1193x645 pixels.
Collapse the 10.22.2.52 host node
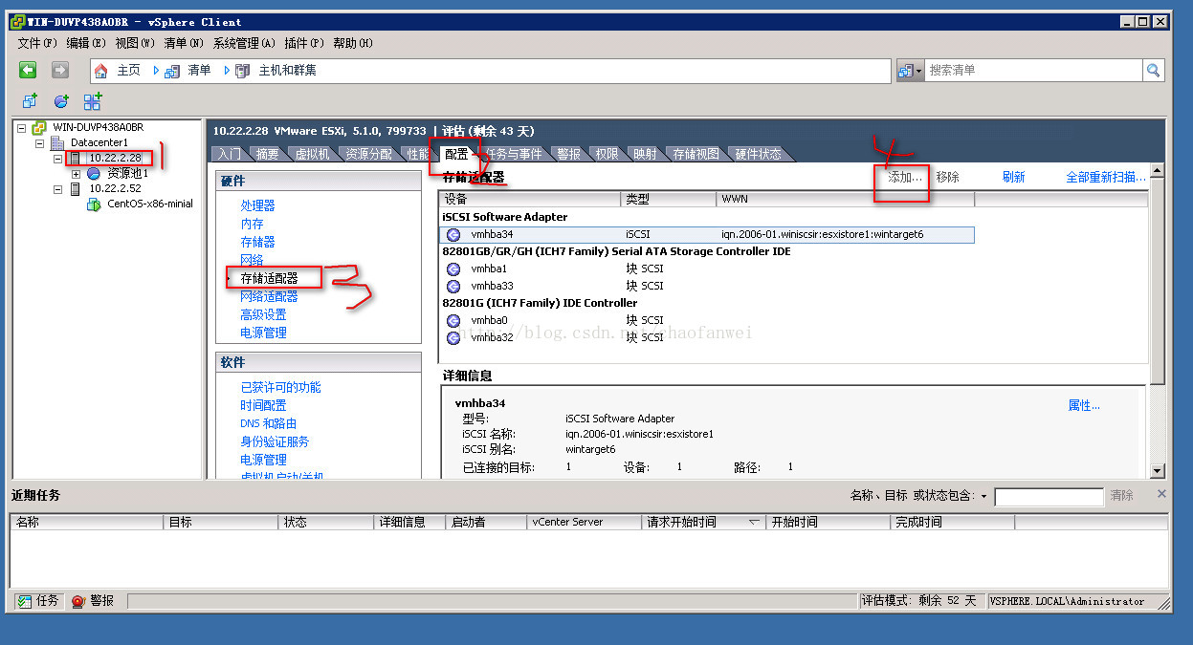tap(58, 189)
